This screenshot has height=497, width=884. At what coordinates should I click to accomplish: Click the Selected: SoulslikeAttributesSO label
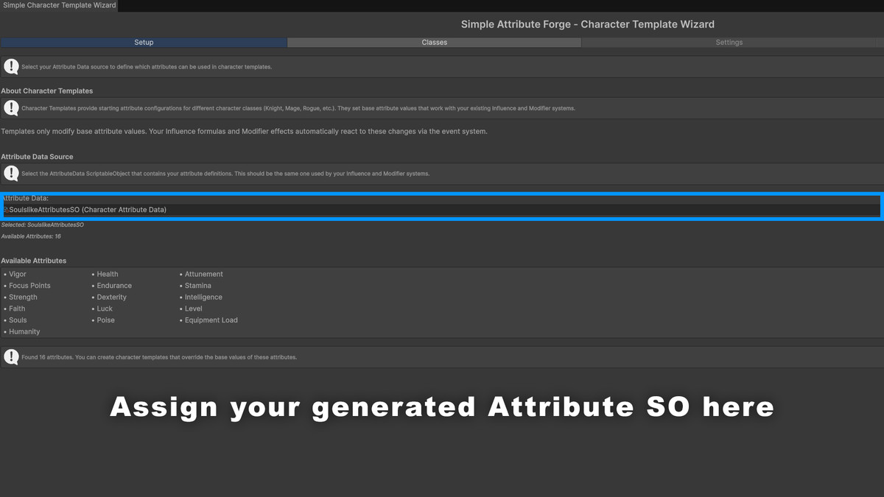(x=42, y=225)
